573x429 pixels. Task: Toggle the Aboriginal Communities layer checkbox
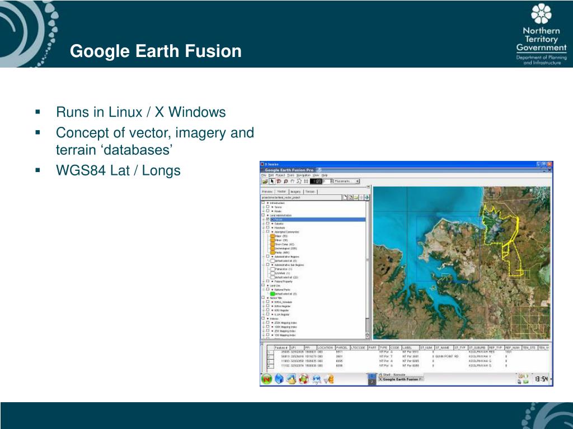(267, 232)
